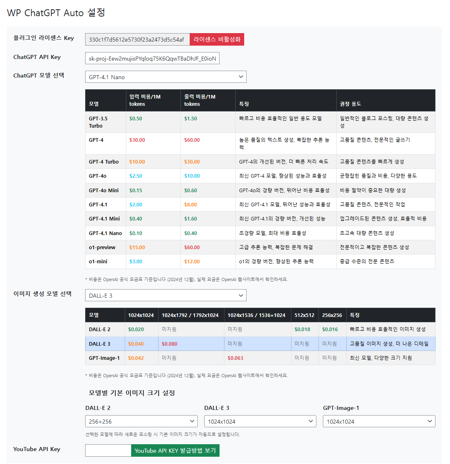Select the GPT-4.1 Mini model name
Image resolution: width=450 pixels, height=464 pixels.
105,219
